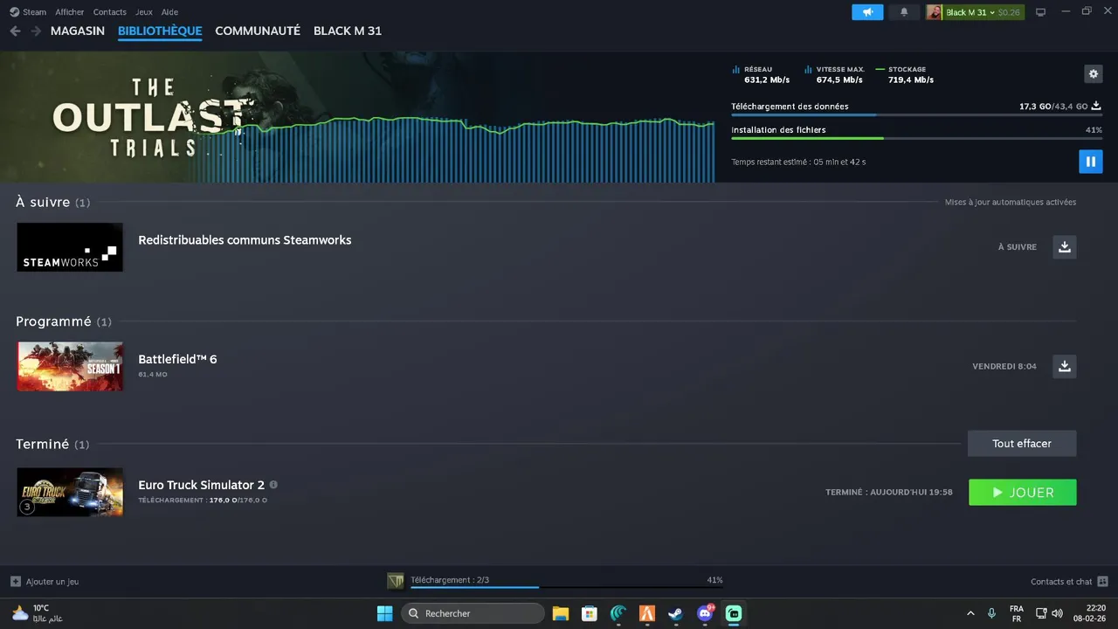Viewport: 1118px width, 629px height.
Task: Go back with the left arrow
Action: tap(15, 31)
